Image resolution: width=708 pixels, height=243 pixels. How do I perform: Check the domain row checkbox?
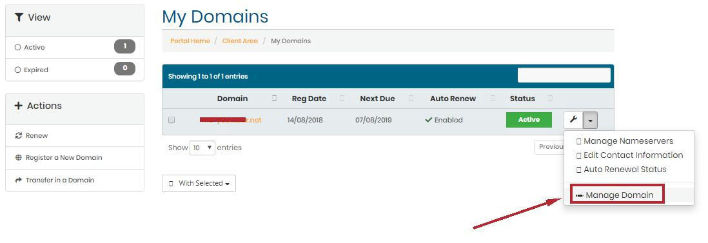(172, 120)
